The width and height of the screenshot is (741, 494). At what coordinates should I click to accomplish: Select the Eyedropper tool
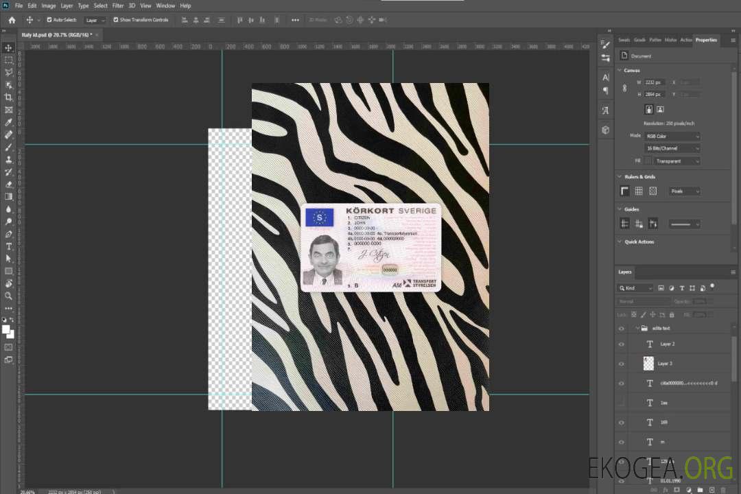(x=8, y=122)
